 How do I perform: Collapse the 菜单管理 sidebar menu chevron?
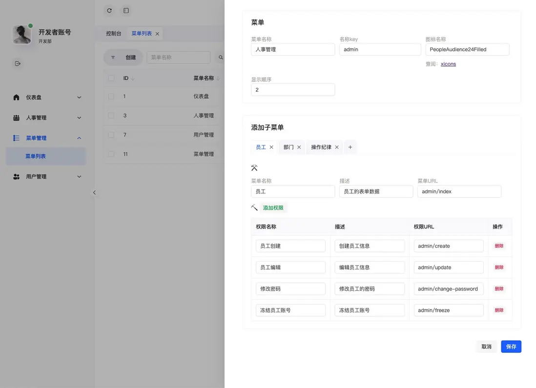[79, 138]
